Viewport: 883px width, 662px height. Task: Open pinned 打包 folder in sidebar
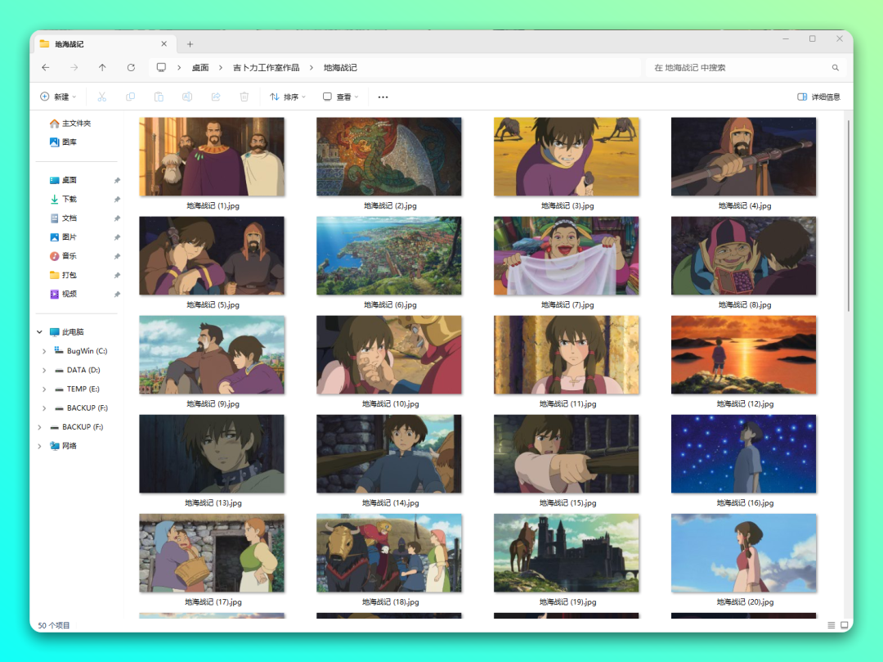(63, 275)
